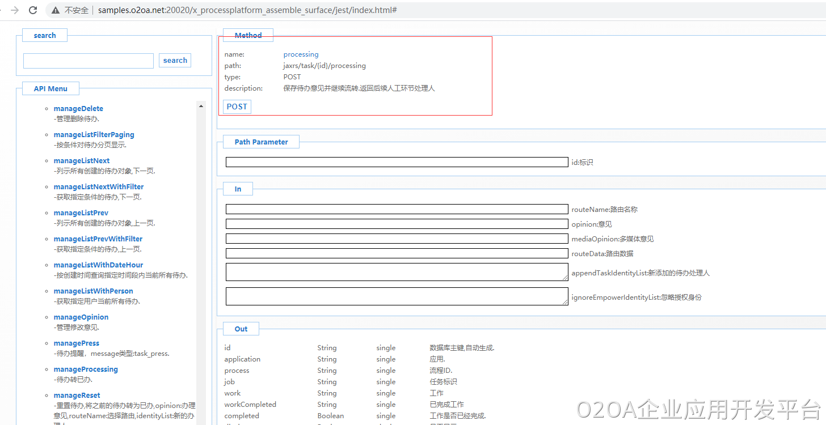Click the not-secure warning icon
The width and height of the screenshot is (826, 425).
56,10
